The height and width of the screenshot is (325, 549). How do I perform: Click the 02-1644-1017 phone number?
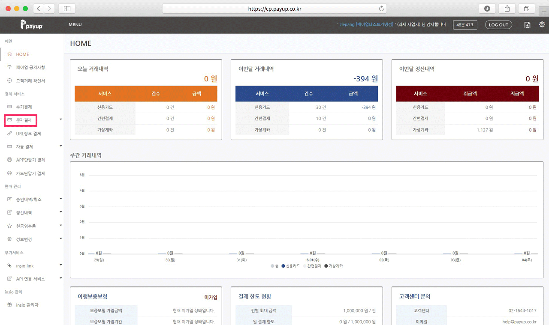522,310
